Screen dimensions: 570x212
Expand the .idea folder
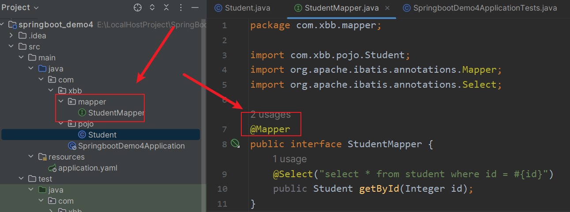(x=11, y=36)
